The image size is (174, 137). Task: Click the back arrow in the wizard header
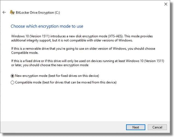(x=4, y=12)
